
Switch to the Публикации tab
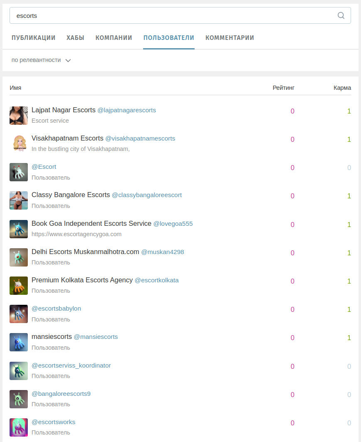pos(34,38)
